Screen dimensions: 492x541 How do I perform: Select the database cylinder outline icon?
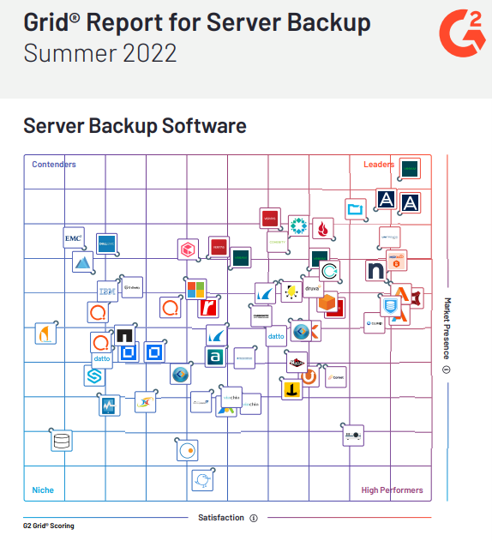pyautogui.click(x=62, y=441)
